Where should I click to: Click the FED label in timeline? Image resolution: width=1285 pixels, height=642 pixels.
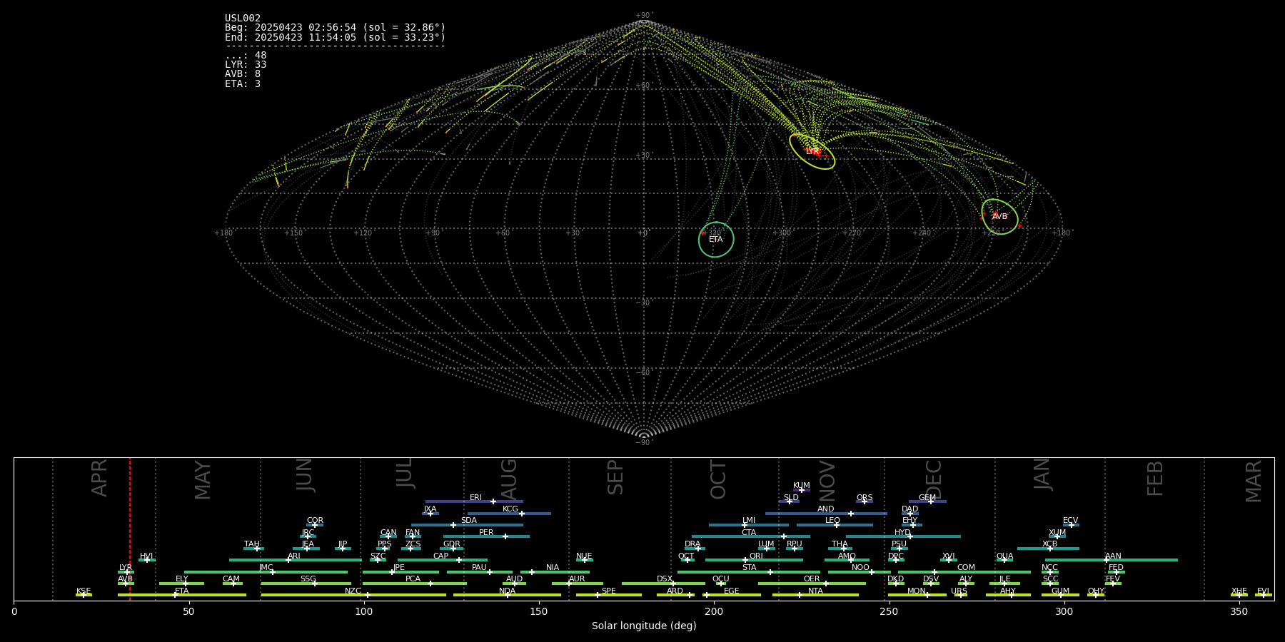point(1116,568)
